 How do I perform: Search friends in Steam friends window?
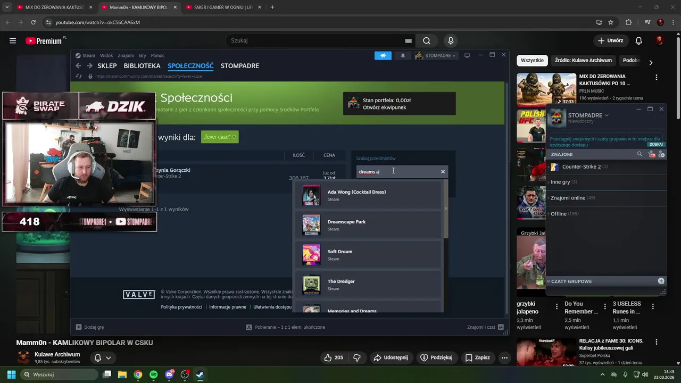tap(640, 154)
